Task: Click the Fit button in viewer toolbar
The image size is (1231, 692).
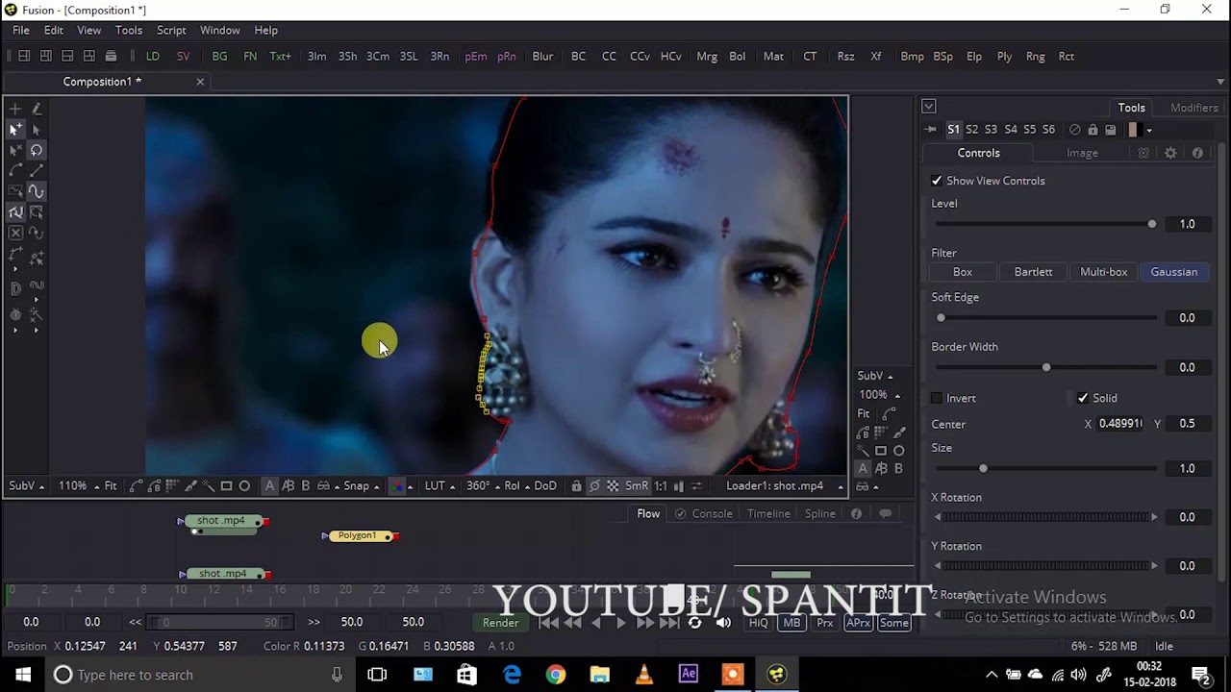Action: [x=111, y=486]
